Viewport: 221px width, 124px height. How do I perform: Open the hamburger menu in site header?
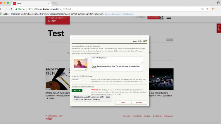(169, 17)
